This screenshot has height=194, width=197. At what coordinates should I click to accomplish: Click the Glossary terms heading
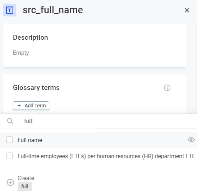(x=36, y=88)
